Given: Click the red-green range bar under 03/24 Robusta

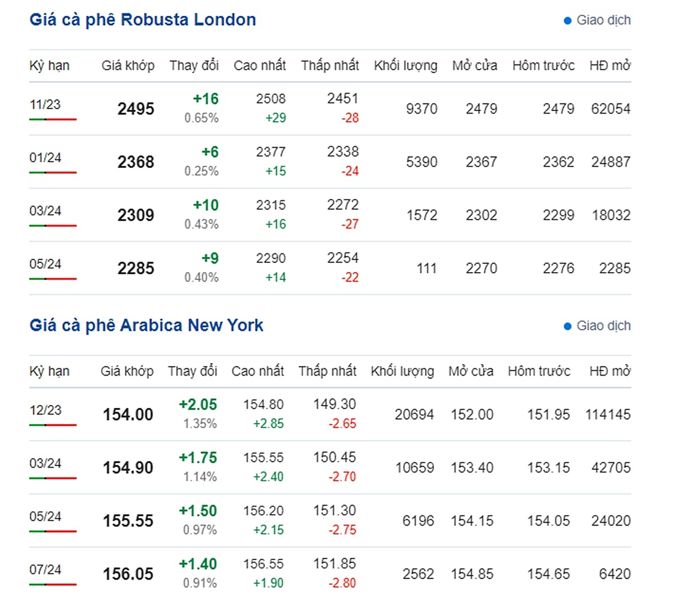Looking at the screenshot, I should tap(53, 226).
